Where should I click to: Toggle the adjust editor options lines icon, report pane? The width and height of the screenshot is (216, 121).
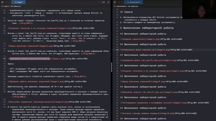click(x=103, y=2)
